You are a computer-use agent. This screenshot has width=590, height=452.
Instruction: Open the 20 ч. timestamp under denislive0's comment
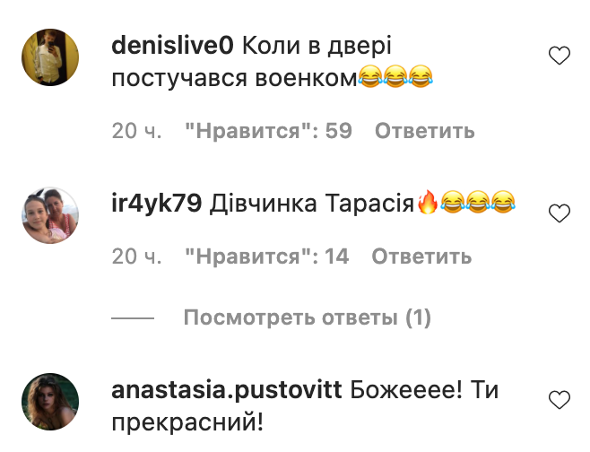pos(136,131)
